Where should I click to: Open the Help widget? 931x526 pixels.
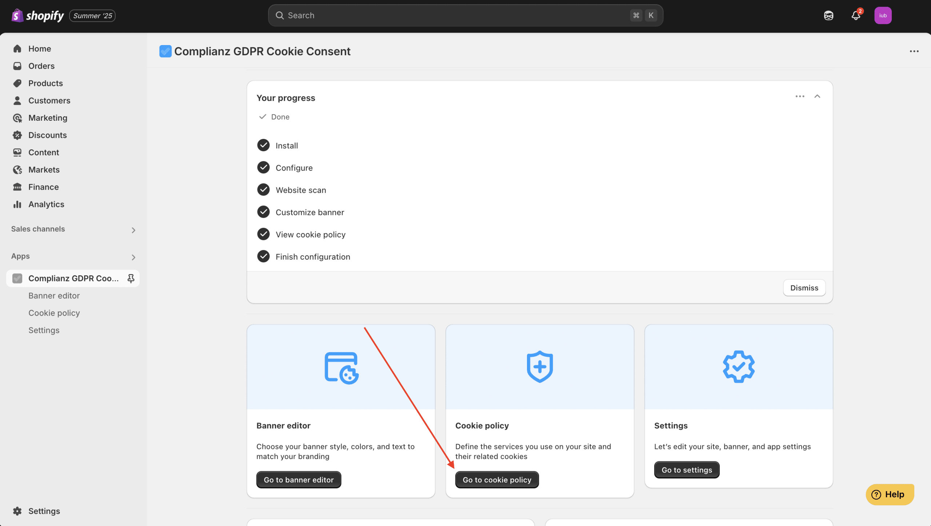tap(890, 494)
